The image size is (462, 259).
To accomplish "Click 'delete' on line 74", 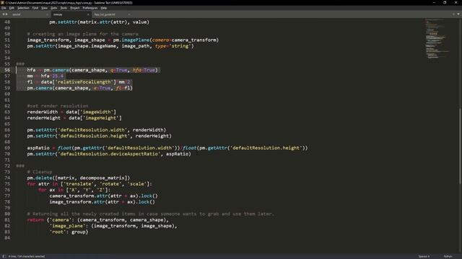I will [x=44, y=178].
